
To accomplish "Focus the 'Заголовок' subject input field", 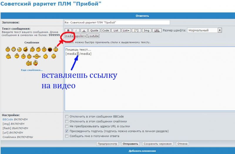I will (117, 23).
